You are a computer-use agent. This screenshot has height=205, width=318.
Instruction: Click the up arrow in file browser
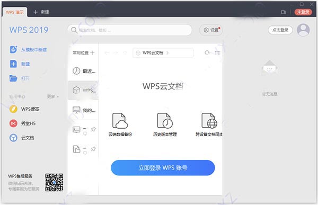coord(125,53)
